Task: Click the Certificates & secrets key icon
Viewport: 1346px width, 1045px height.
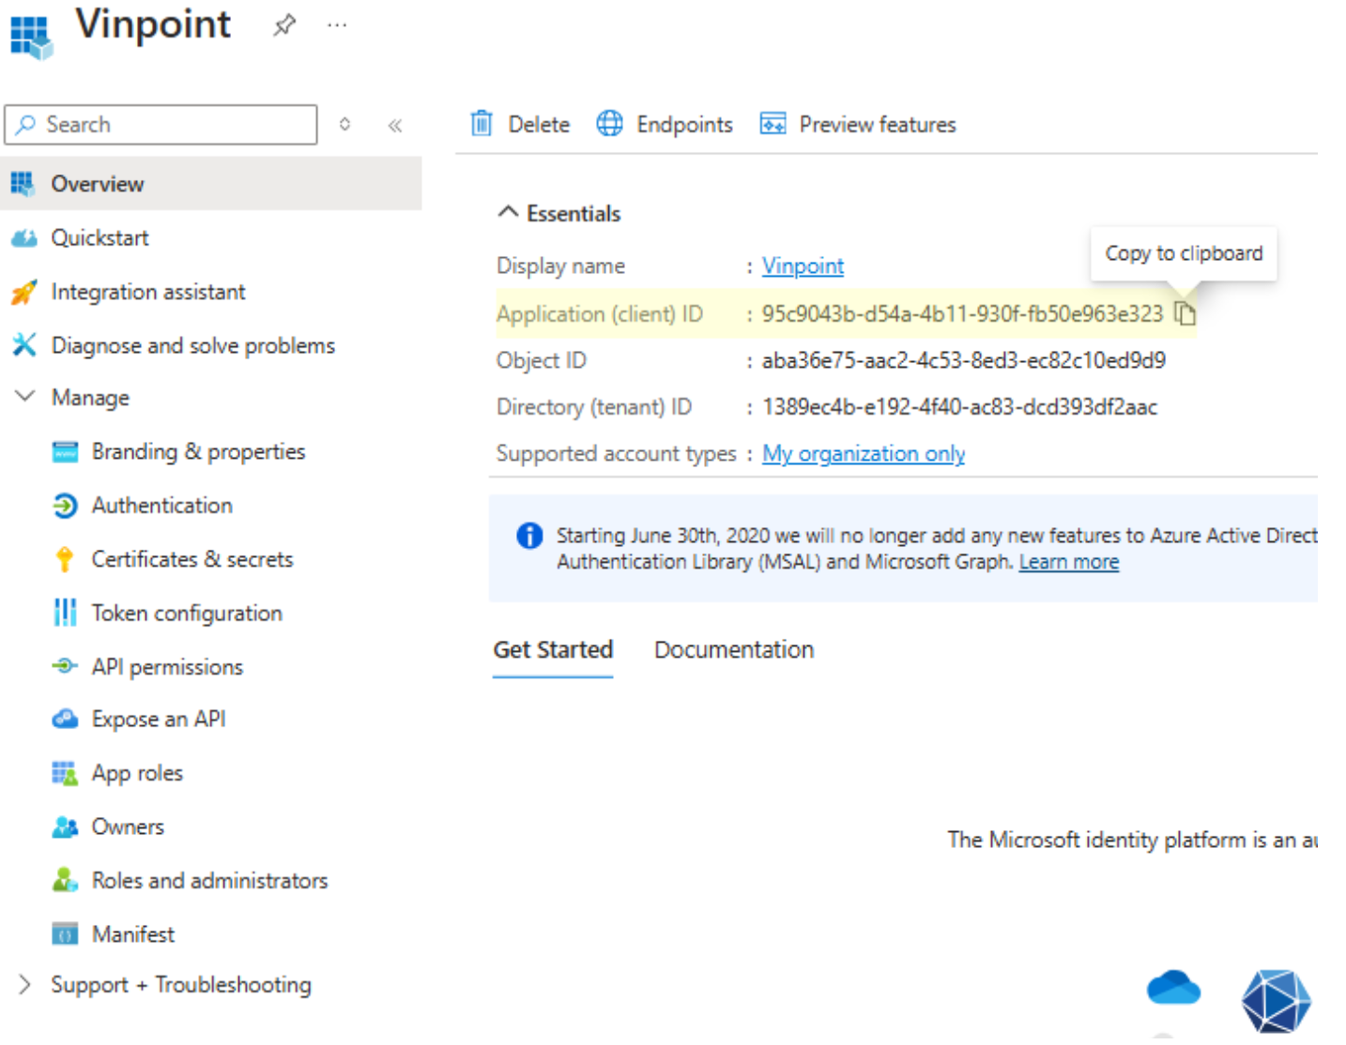Action: tap(65, 559)
